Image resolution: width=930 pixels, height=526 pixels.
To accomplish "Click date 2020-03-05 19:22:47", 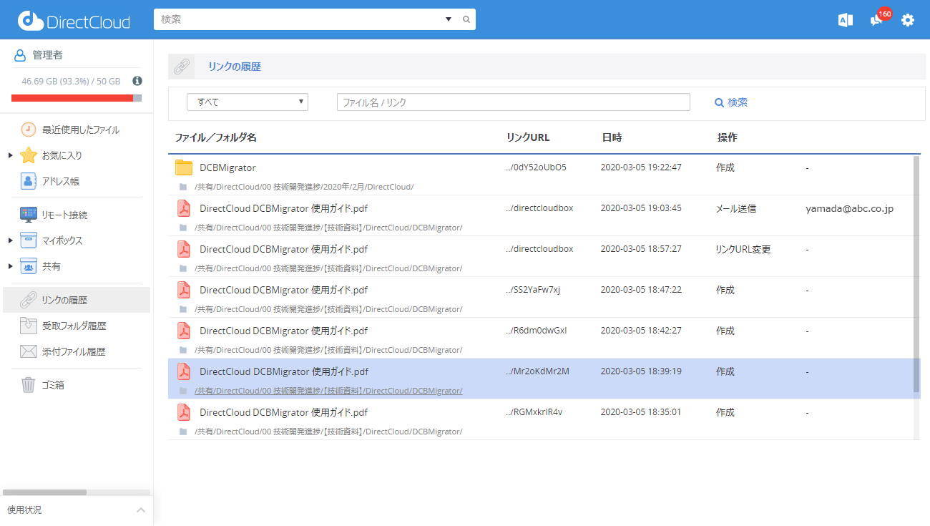I will pos(641,167).
